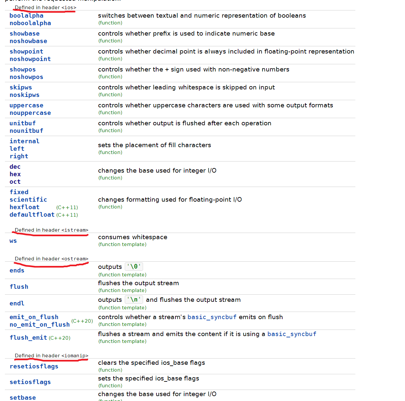Open the flush manipulator page
Viewport: 405px width, 401px height.
[x=19, y=287]
